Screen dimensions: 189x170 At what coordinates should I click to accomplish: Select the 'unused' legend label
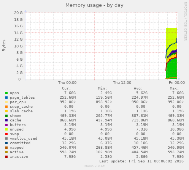pos(17,129)
